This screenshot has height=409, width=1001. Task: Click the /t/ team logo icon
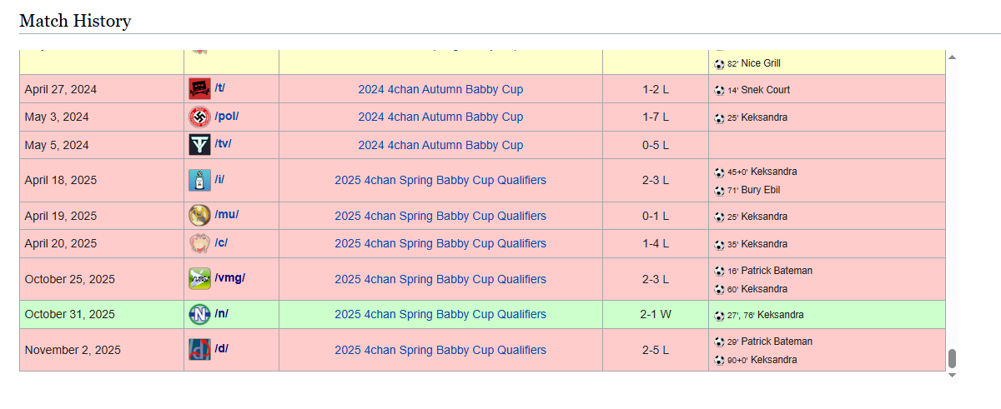click(199, 89)
